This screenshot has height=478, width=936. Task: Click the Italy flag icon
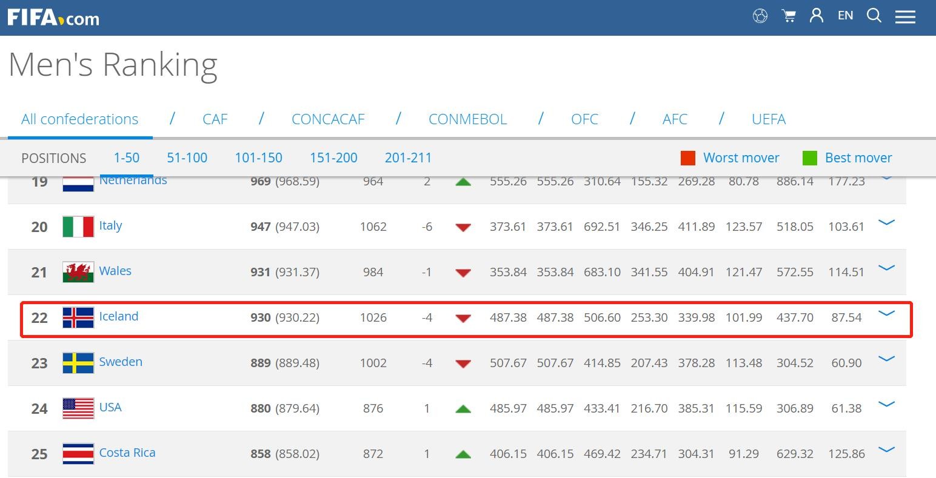pyautogui.click(x=78, y=227)
